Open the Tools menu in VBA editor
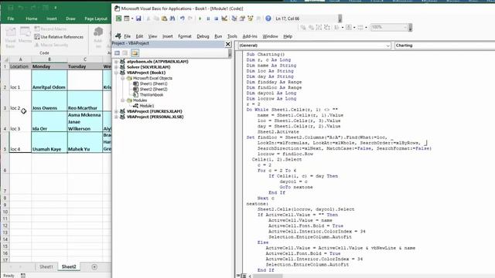495x278 pixels. point(232,36)
